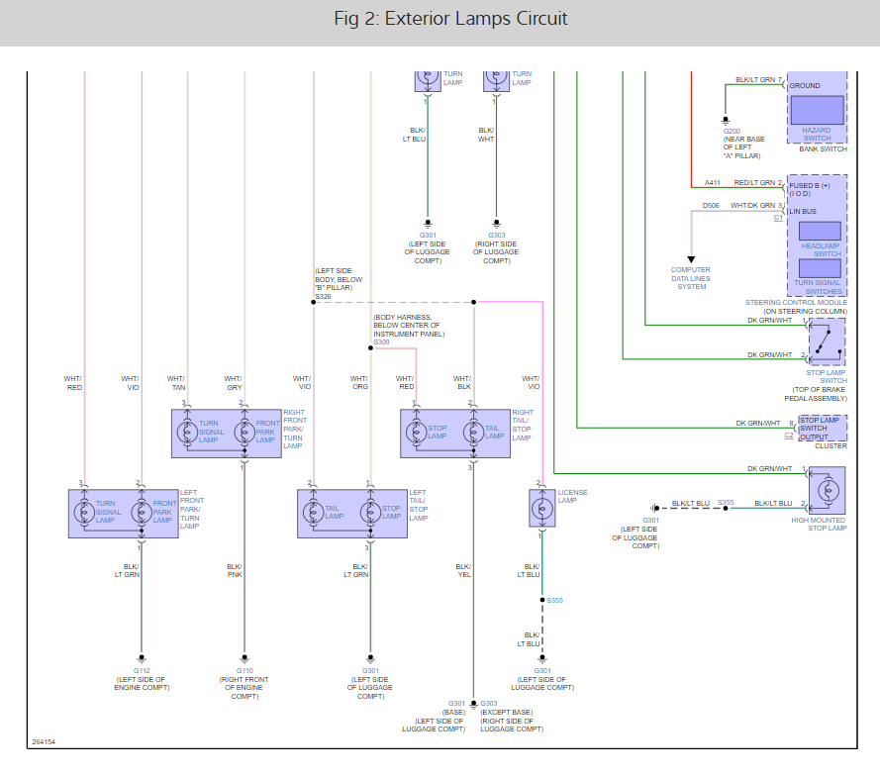This screenshot has width=880, height=777.
Task: Click the A411 circuit code
Action: click(x=712, y=183)
